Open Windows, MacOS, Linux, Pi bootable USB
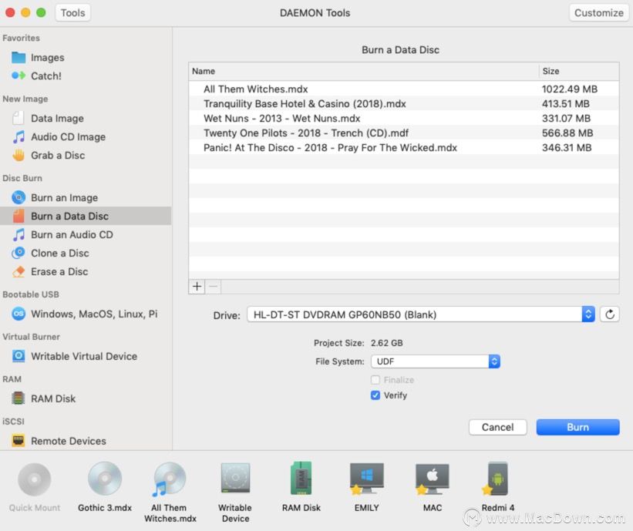633x531 pixels. point(94,314)
